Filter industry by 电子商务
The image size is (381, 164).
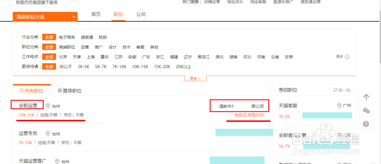pyautogui.click(x=67, y=37)
